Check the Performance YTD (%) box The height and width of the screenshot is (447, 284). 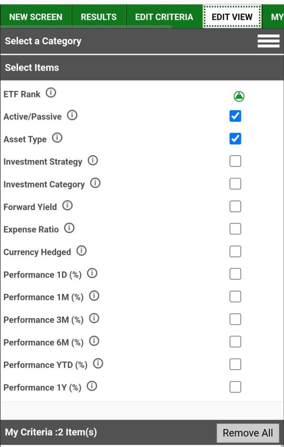(235, 364)
